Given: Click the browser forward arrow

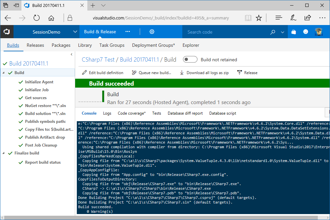Looking at the screenshot, I should click(22, 18).
